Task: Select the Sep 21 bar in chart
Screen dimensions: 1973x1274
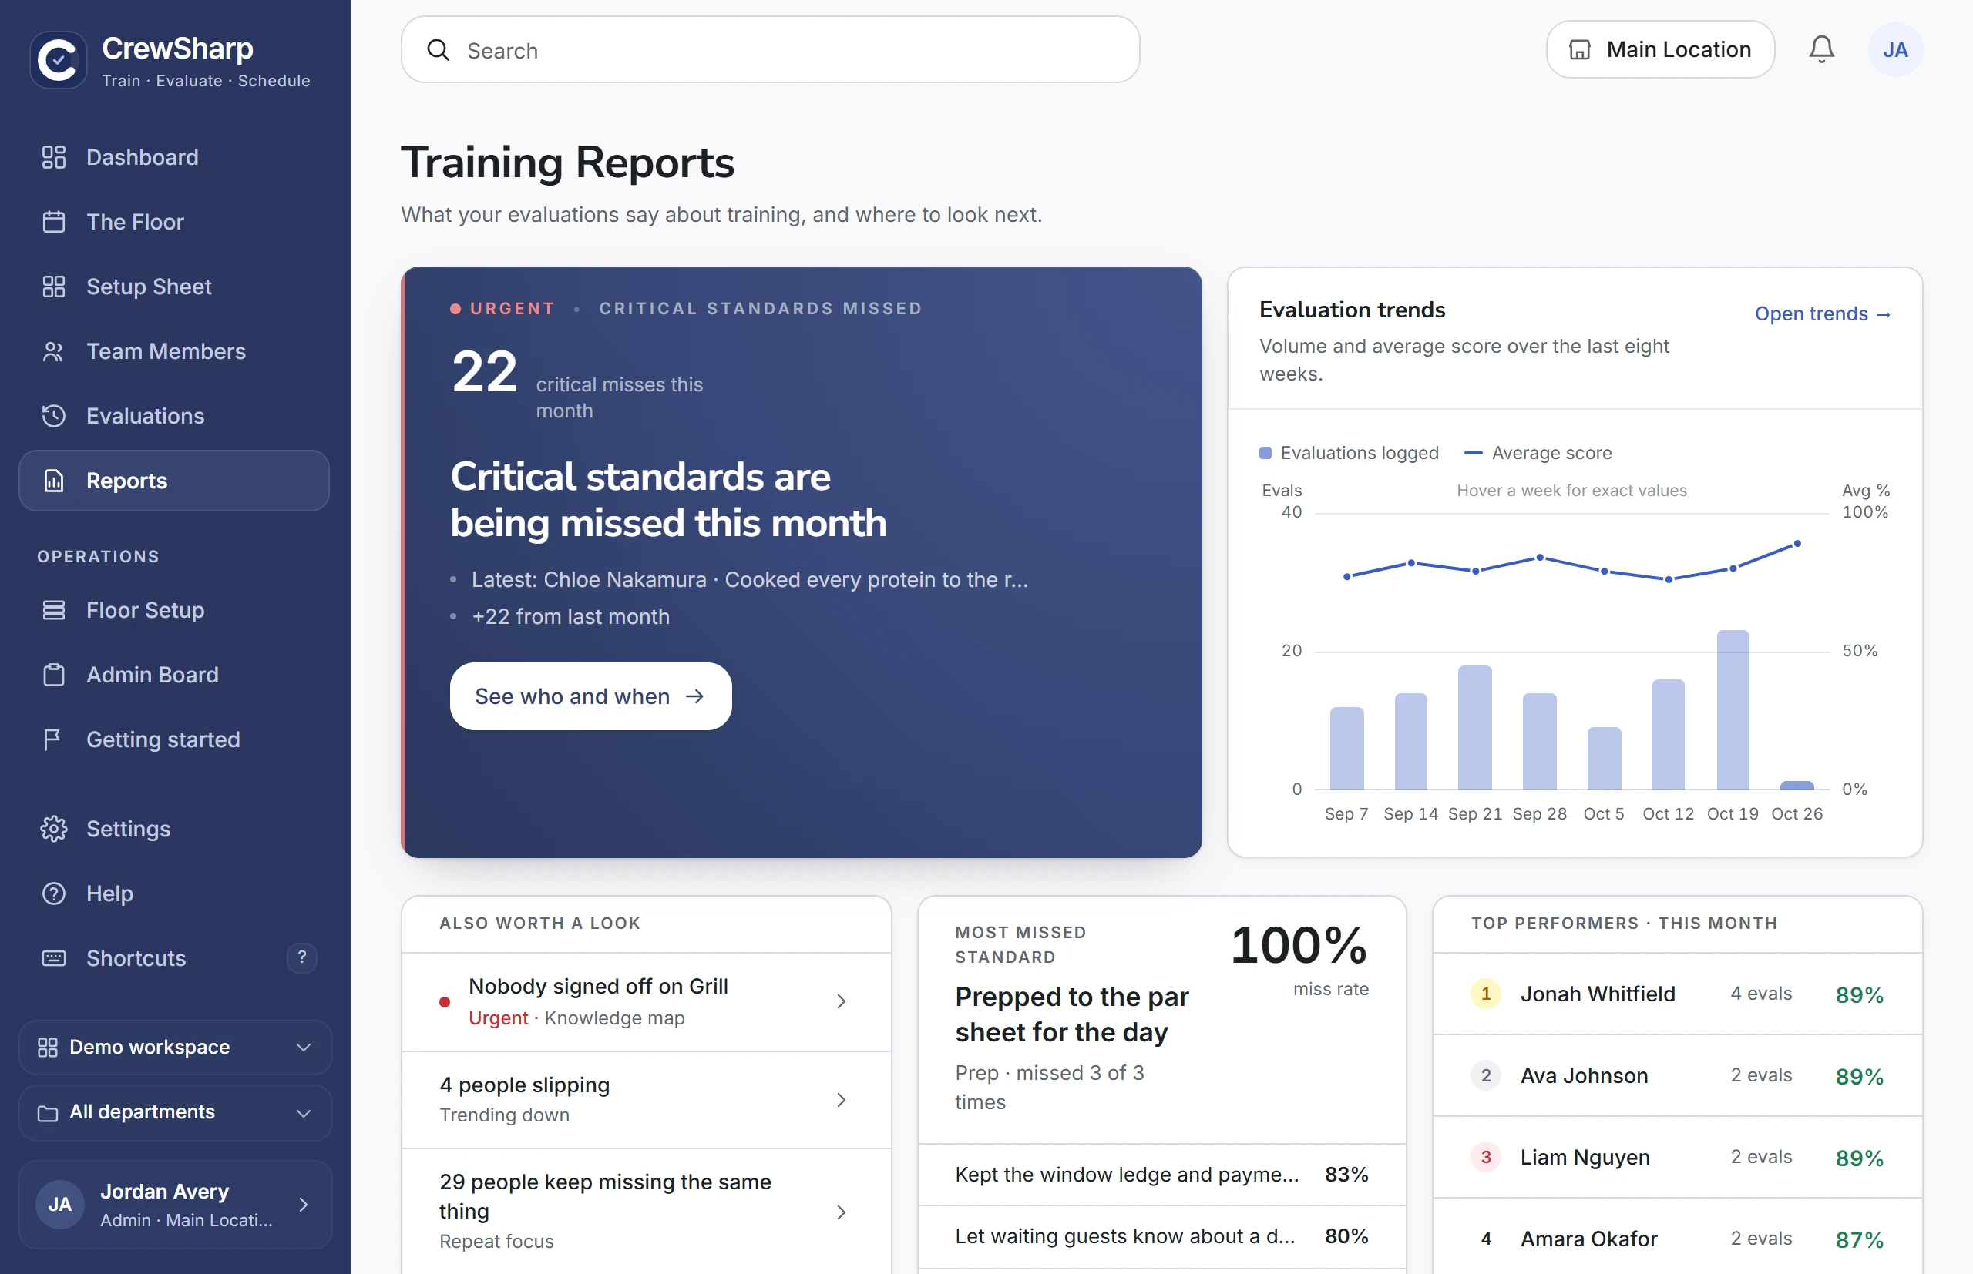Action: pos(1475,727)
